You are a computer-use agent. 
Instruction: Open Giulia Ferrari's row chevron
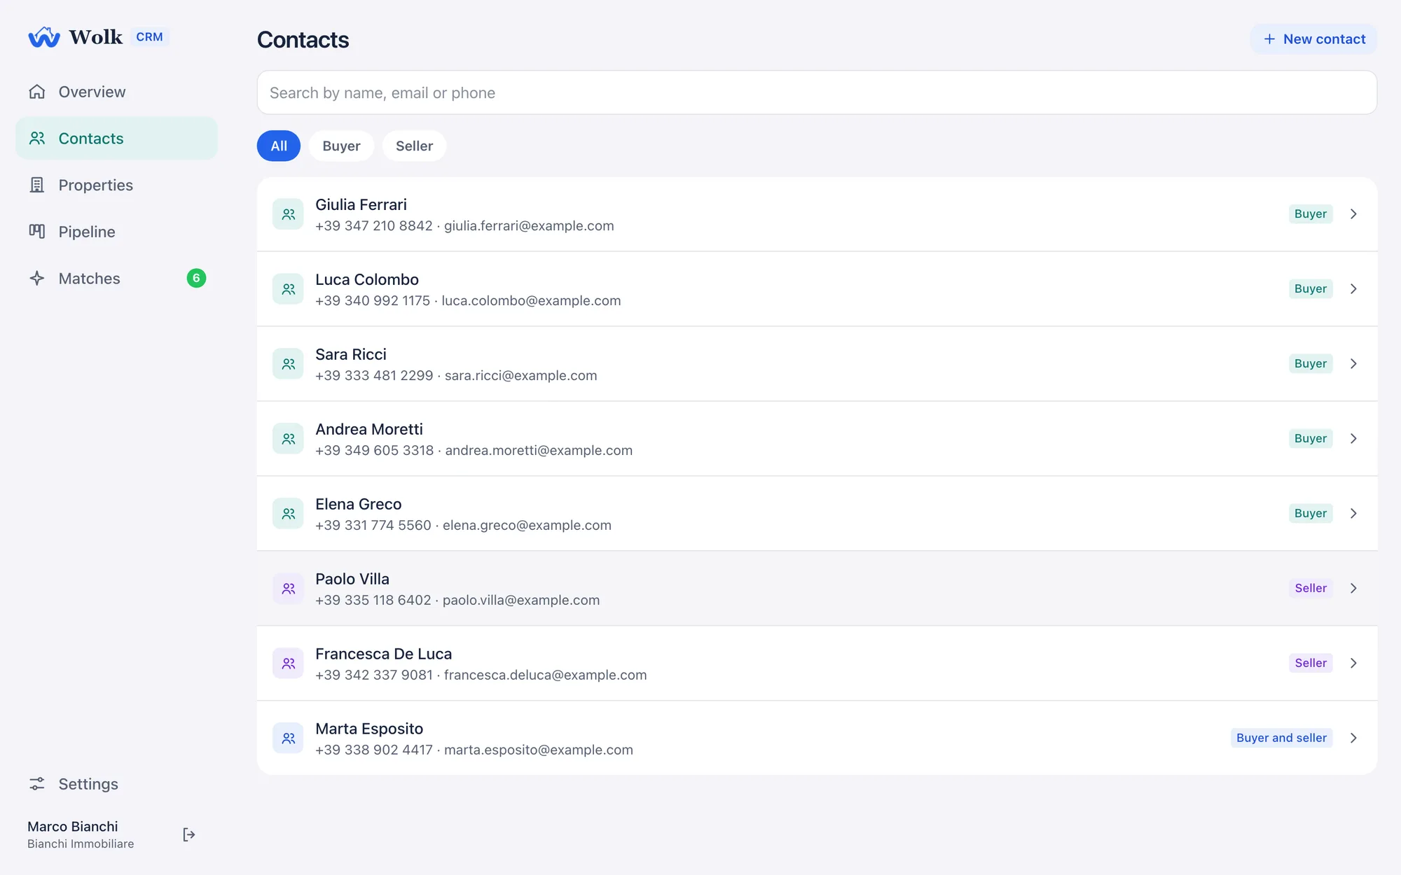click(x=1353, y=214)
